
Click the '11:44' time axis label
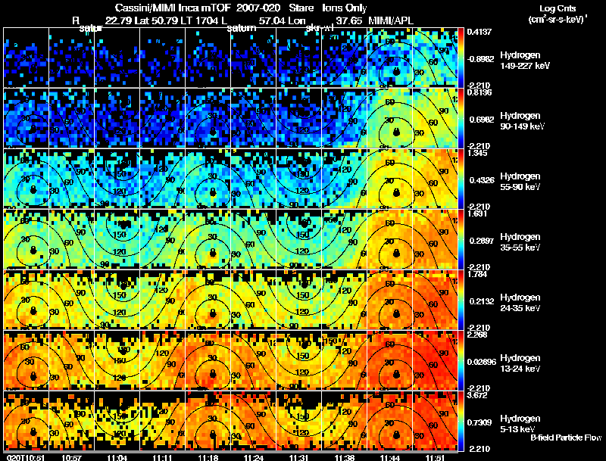click(x=390, y=457)
